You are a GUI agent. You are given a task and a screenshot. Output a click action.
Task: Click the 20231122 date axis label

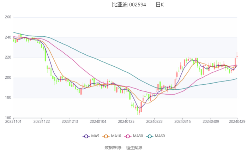point(42,121)
